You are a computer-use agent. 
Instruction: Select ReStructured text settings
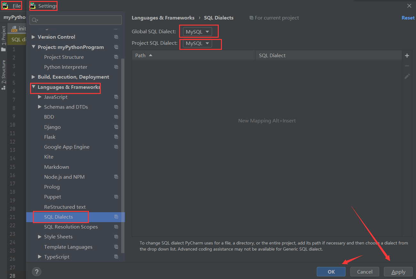click(x=65, y=207)
